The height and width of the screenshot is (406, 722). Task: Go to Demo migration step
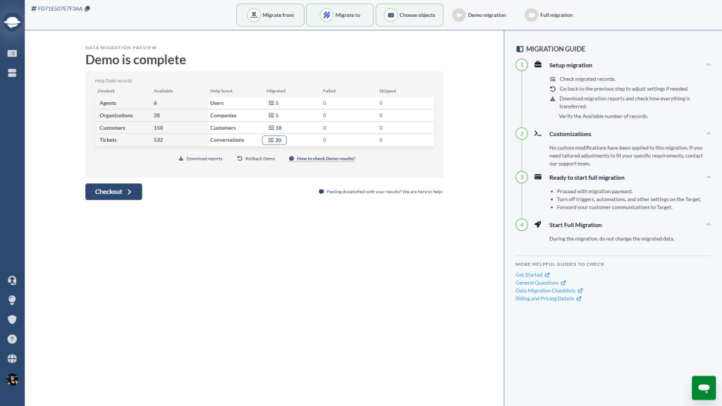tap(479, 16)
